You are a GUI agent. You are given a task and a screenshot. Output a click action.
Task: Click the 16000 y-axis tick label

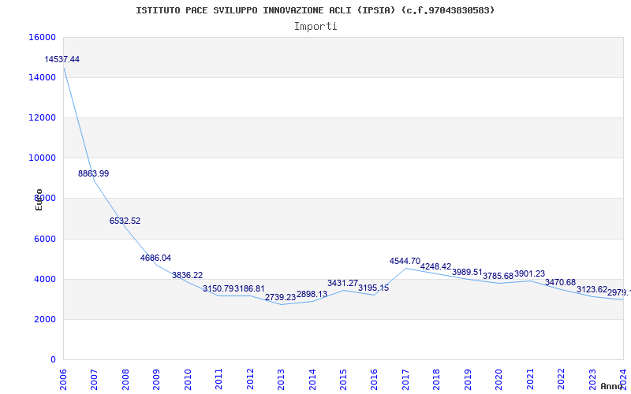(42, 37)
